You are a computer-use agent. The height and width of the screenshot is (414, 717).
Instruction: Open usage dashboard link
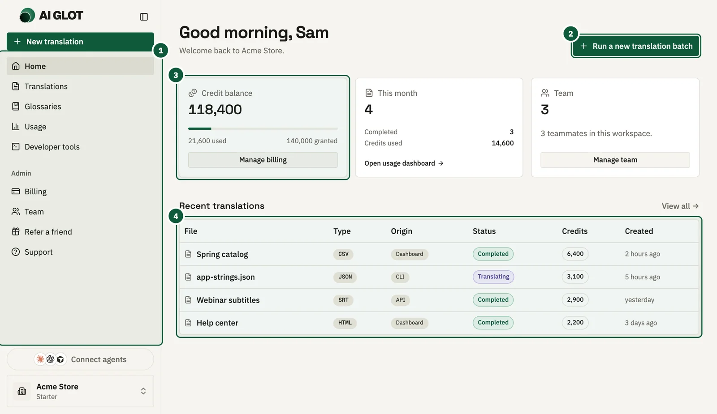click(404, 163)
